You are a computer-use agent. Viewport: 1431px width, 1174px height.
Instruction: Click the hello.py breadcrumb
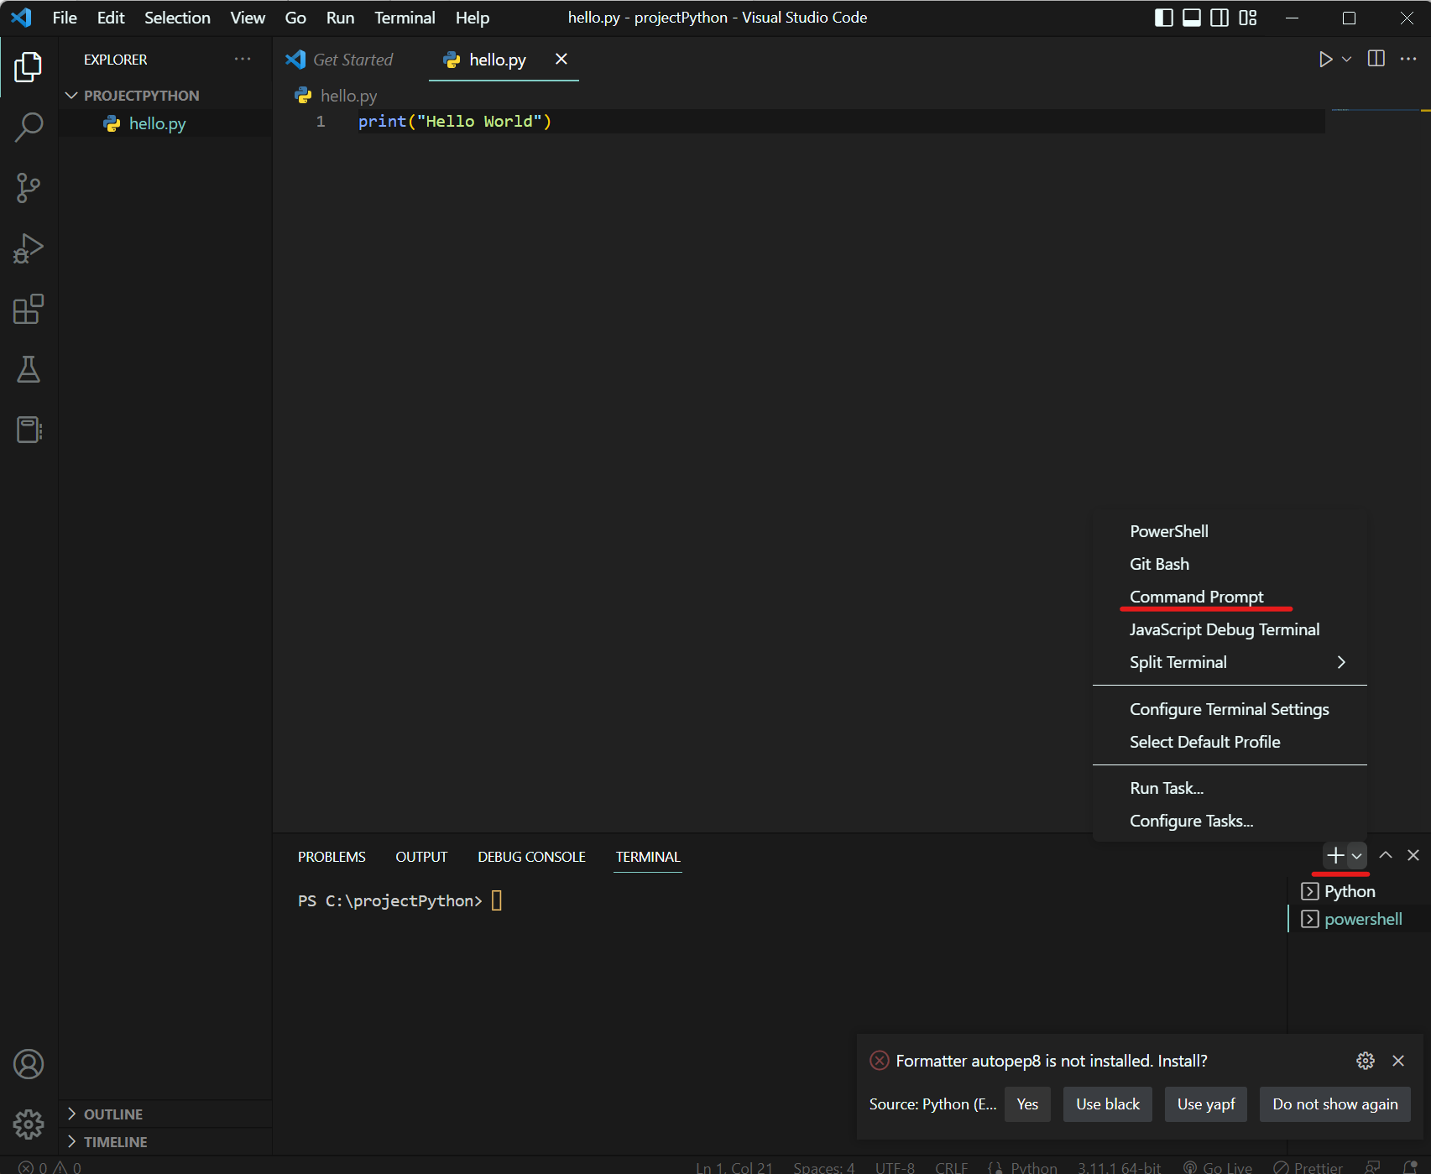348,96
